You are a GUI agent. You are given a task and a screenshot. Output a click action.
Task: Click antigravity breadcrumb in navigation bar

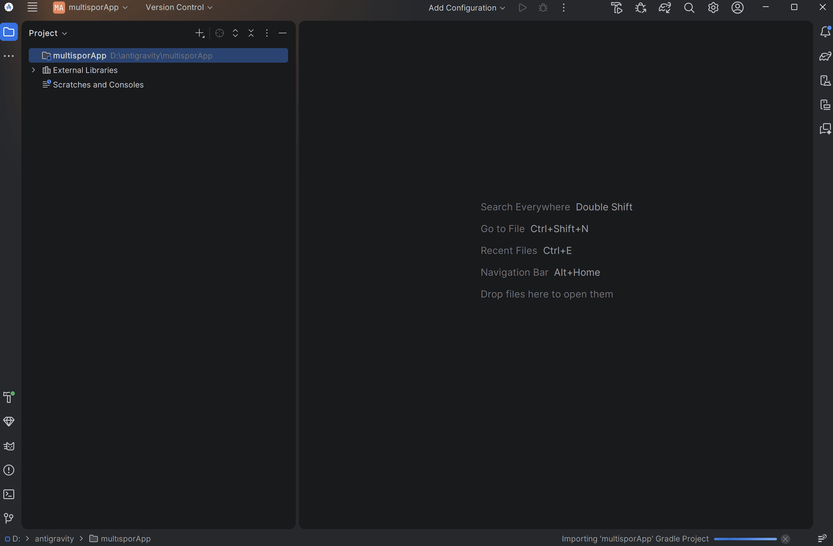(54, 539)
